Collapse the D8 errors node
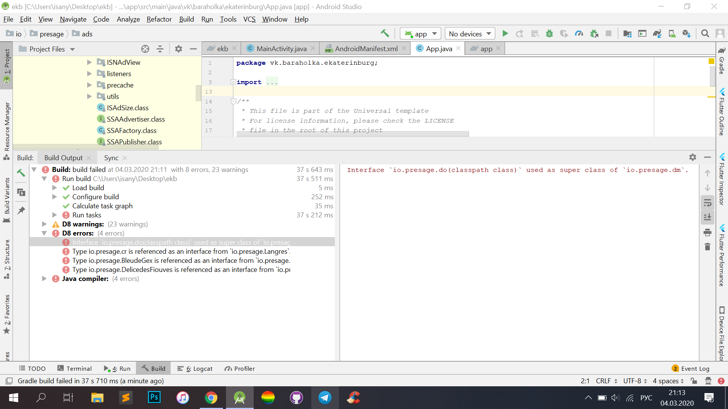This screenshot has height=409, width=728. pyautogui.click(x=44, y=233)
